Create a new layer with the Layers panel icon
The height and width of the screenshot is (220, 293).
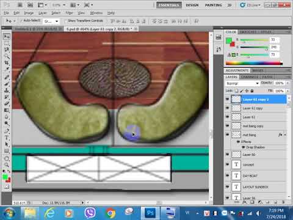point(275,202)
